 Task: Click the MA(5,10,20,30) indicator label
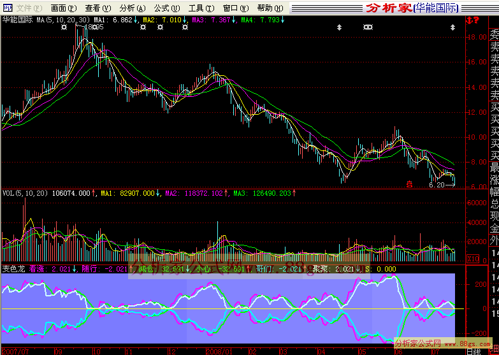coord(63,20)
